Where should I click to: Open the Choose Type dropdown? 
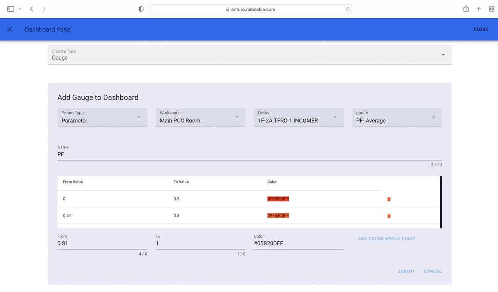pos(443,54)
